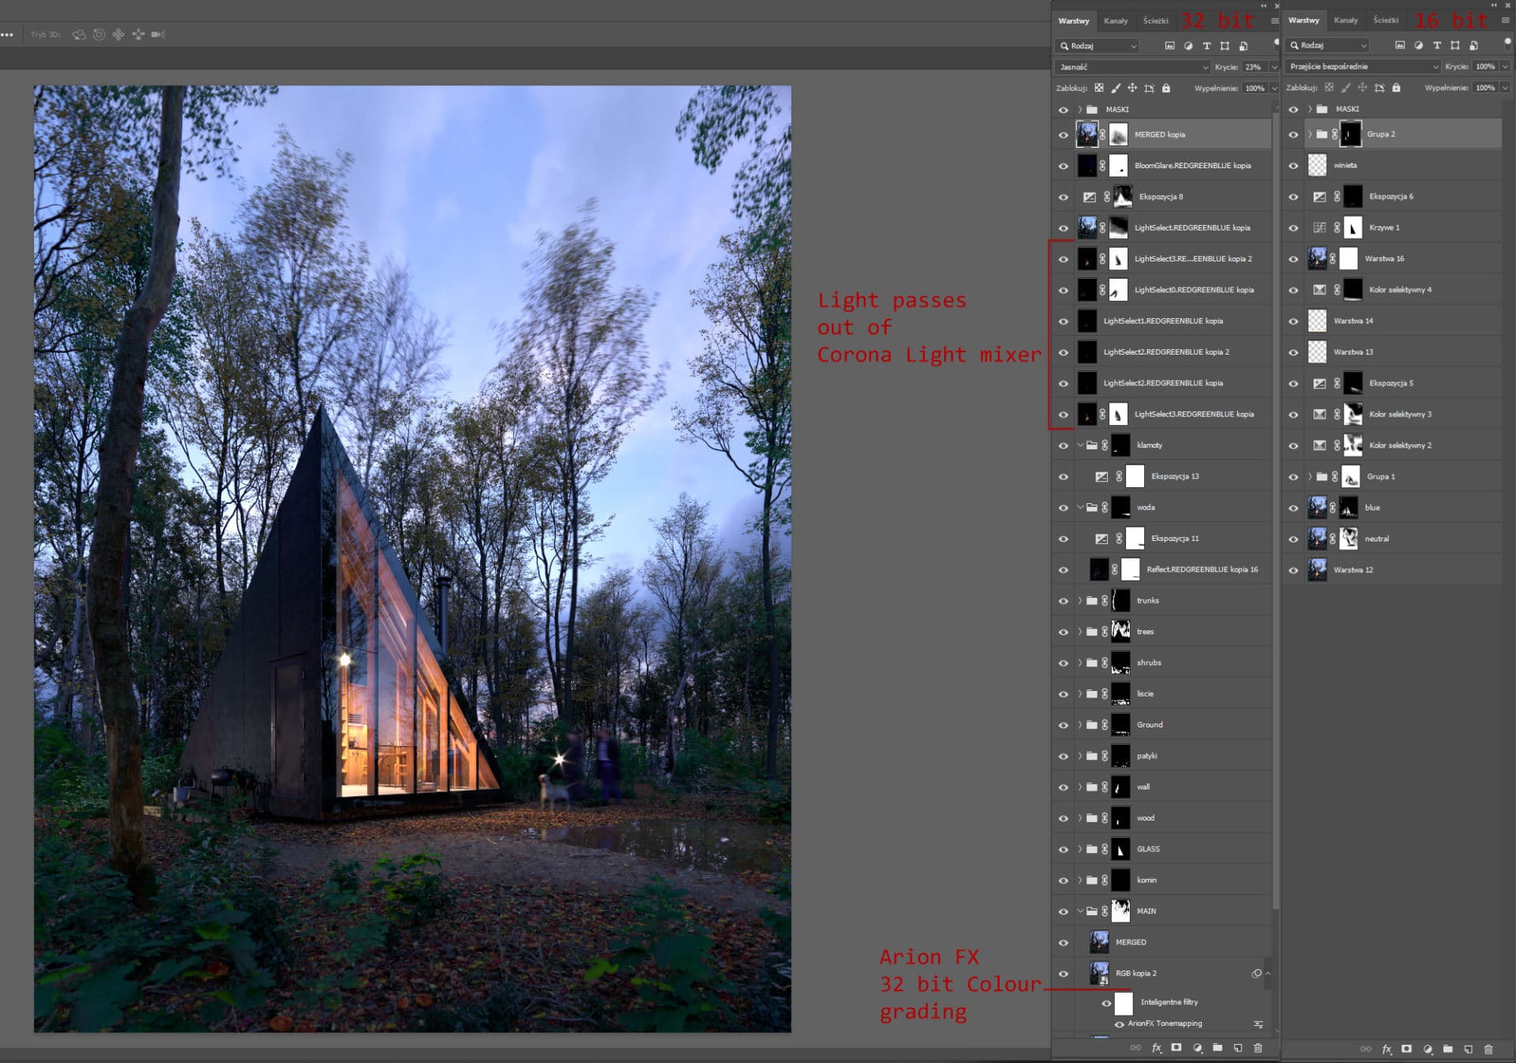The image size is (1516, 1063).
Task: Open the Jasność blend mode dropdown
Action: 1132,67
